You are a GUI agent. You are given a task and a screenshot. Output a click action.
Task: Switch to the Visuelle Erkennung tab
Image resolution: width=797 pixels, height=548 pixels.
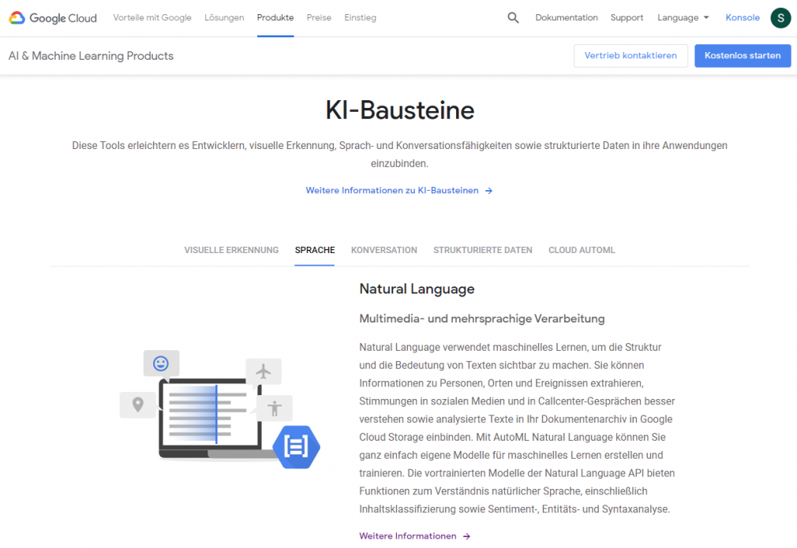[x=231, y=250]
